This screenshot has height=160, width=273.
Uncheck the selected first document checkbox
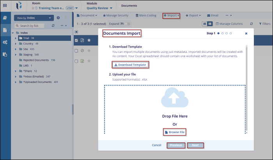(x=76, y=40)
